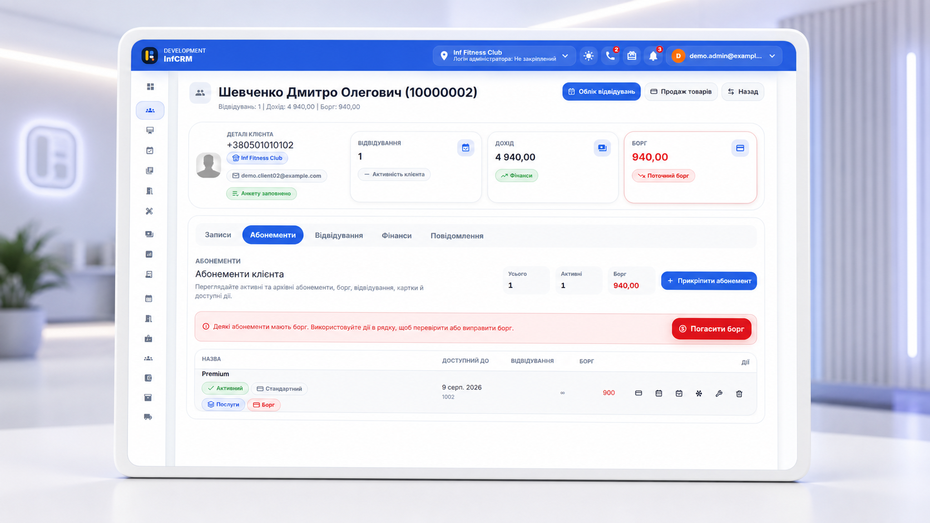Open the Повідомлення tab
The height and width of the screenshot is (523, 930).
[457, 236]
